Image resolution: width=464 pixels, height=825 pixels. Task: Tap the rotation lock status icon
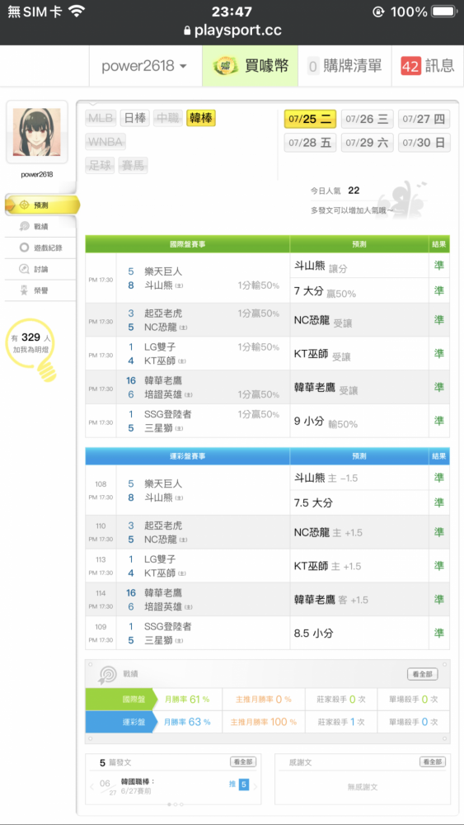[377, 11]
